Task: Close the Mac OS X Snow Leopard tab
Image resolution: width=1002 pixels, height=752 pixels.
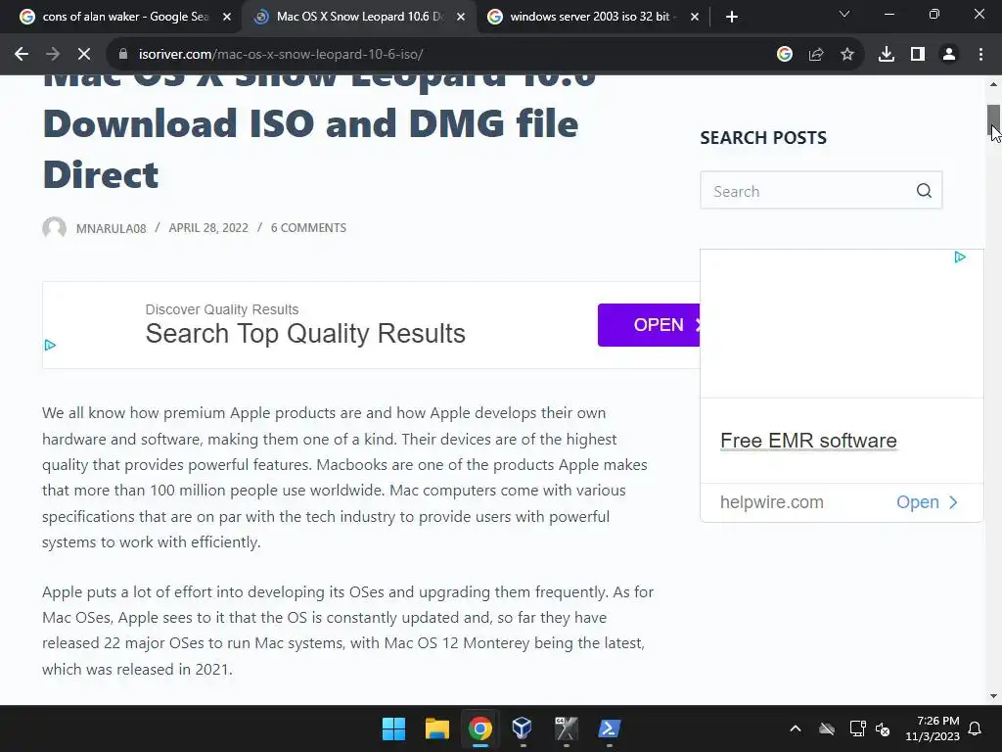Action: click(461, 17)
